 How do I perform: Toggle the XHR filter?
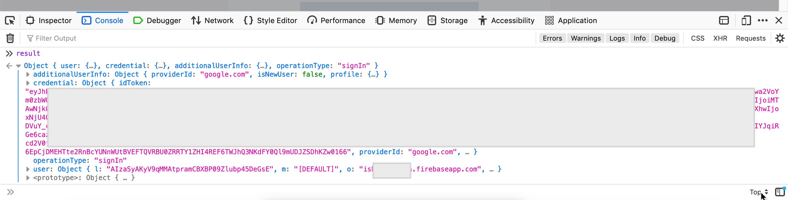720,38
